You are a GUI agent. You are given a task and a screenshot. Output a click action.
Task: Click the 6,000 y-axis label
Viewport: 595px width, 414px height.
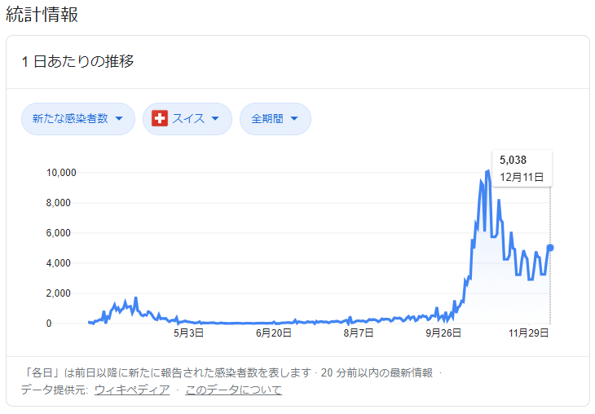click(58, 232)
